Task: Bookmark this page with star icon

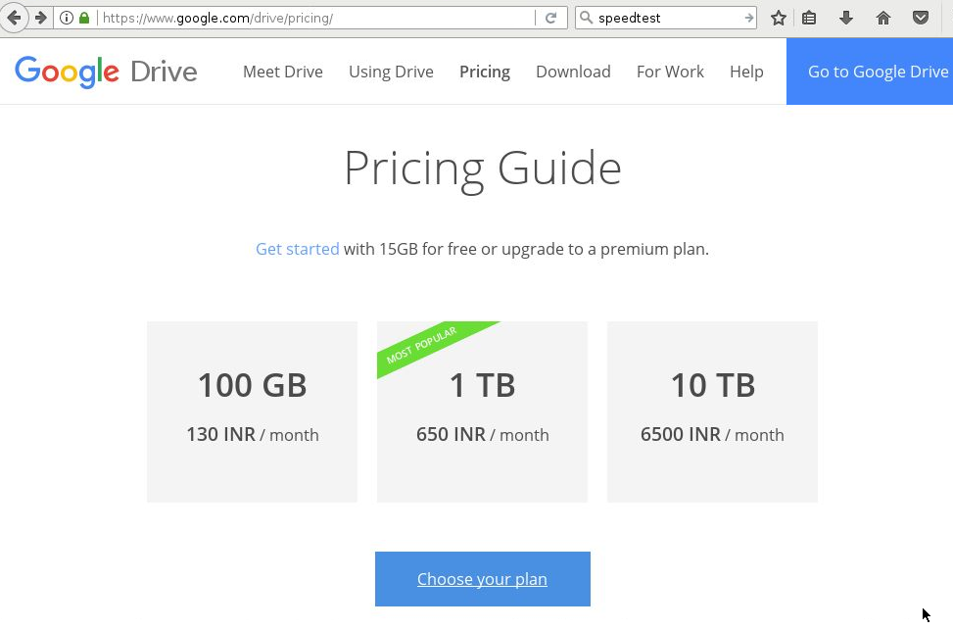Action: click(779, 19)
